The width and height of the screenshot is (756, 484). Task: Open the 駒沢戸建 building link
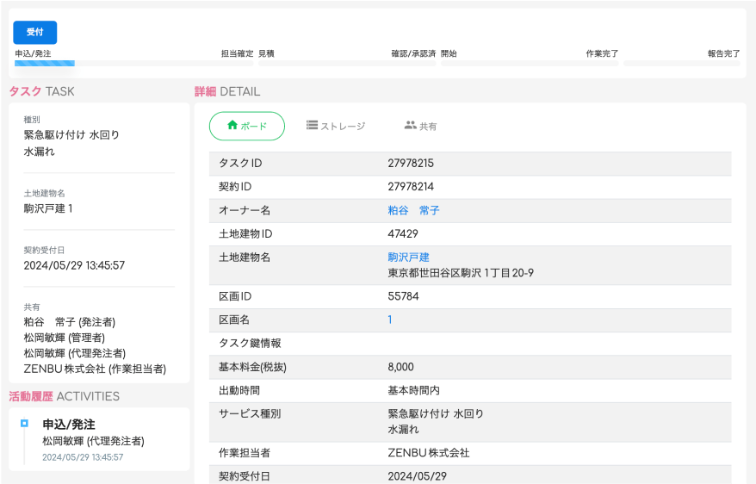(x=408, y=258)
